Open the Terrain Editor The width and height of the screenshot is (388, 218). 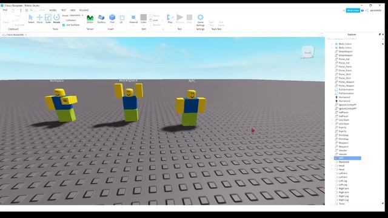pos(90,19)
